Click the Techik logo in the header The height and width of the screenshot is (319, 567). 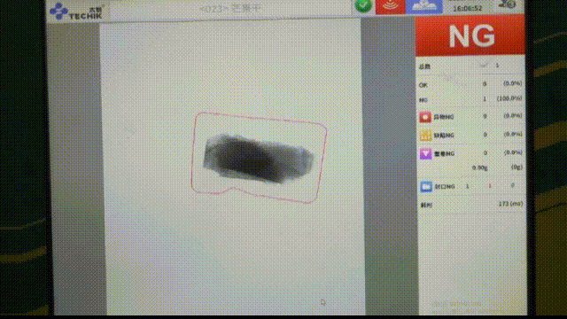(x=76, y=12)
